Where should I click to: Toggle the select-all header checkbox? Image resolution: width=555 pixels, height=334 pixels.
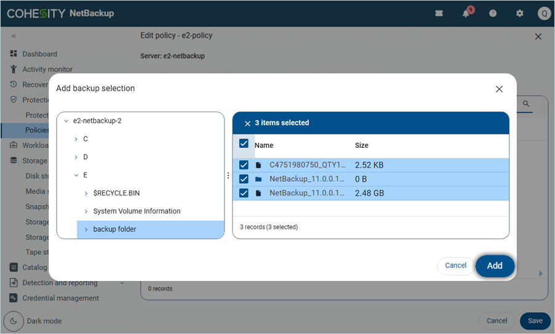click(x=244, y=144)
